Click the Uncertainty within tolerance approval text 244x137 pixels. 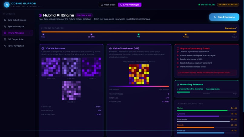pyautogui.click(x=198, y=89)
